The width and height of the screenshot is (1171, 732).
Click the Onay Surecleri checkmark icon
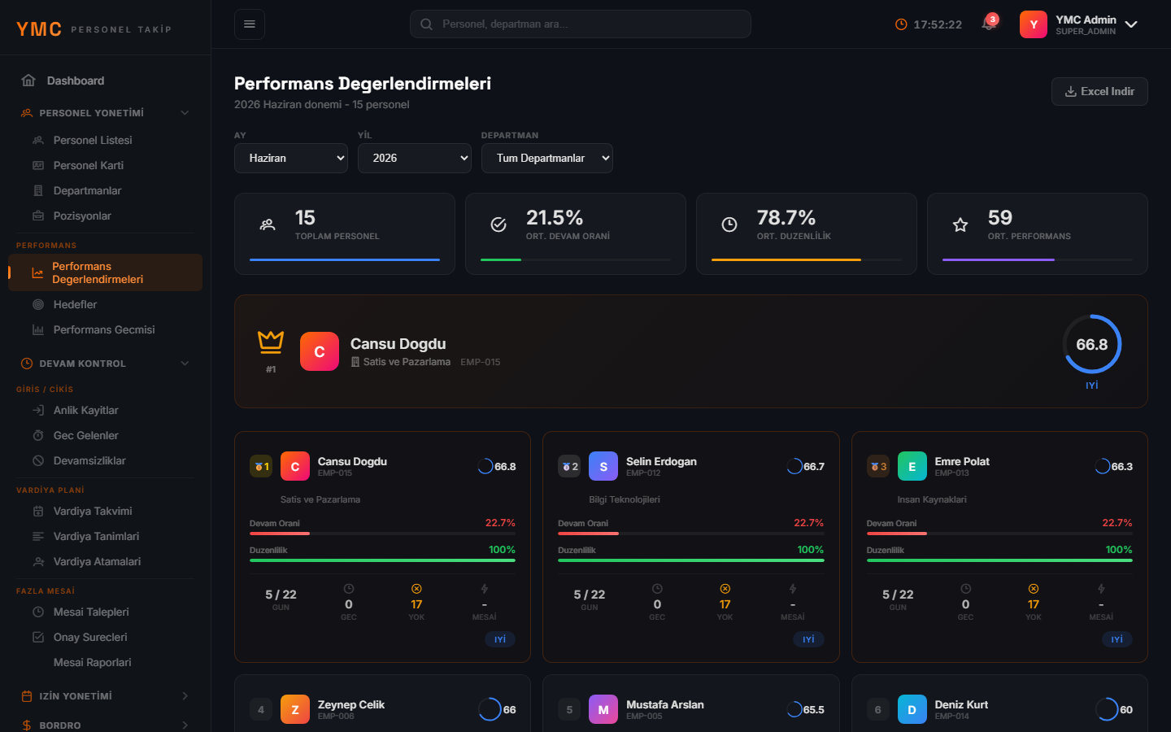click(38, 637)
